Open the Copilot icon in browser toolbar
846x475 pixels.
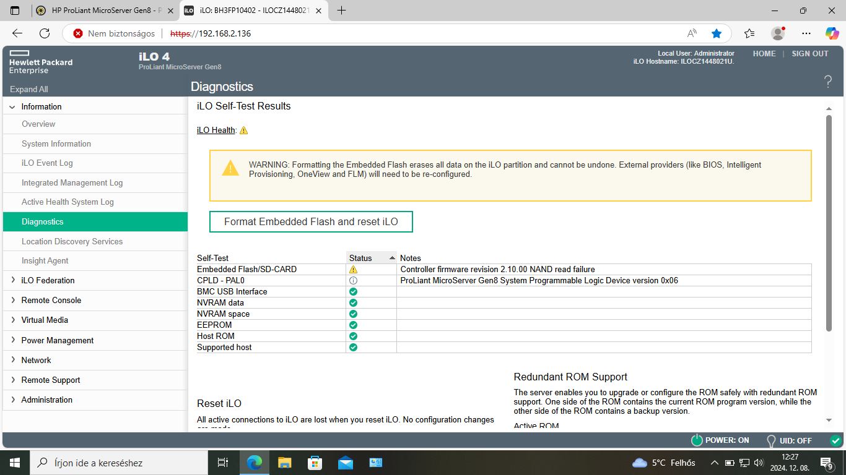[832, 33]
